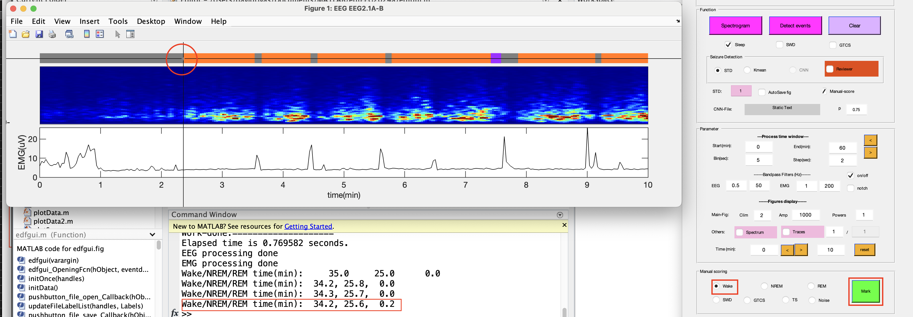Enable the notch filter checkbox
The width and height of the screenshot is (913, 317).
click(850, 188)
